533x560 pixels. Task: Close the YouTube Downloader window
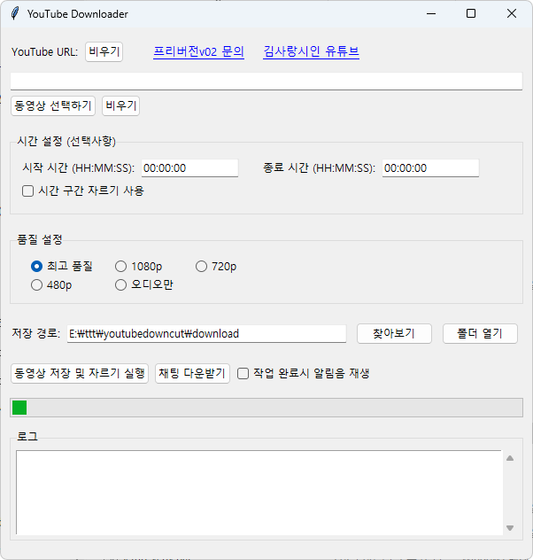pyautogui.click(x=511, y=13)
